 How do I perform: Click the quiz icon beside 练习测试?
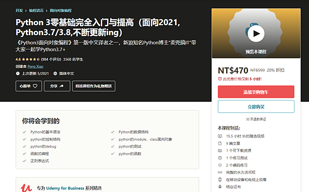pos(220,158)
